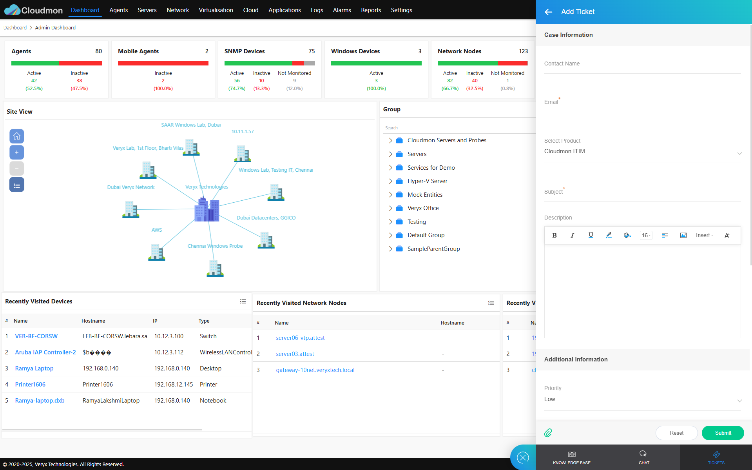Open the server06-vtp.attest node link
This screenshot has width=752, height=470.
(x=300, y=338)
